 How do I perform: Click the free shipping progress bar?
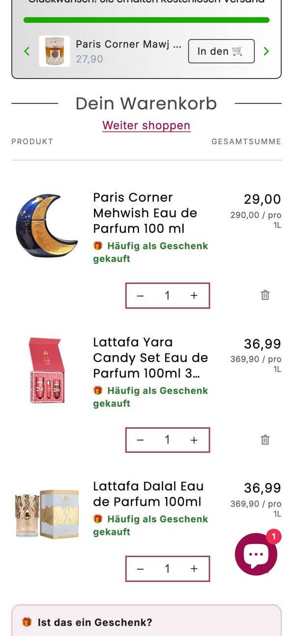tap(146, 20)
